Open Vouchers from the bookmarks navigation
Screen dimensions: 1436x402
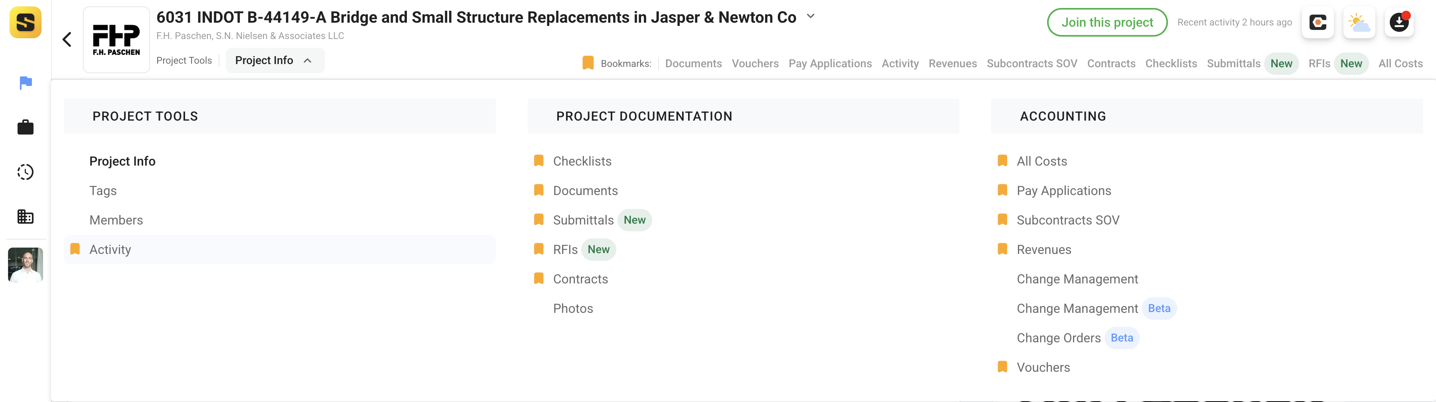(755, 63)
